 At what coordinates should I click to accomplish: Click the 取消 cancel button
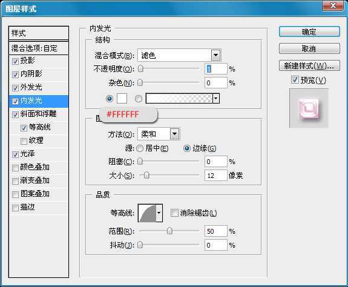(309, 48)
